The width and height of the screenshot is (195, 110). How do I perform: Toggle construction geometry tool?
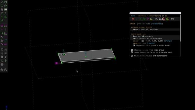pyautogui.click(x=5, y=17)
